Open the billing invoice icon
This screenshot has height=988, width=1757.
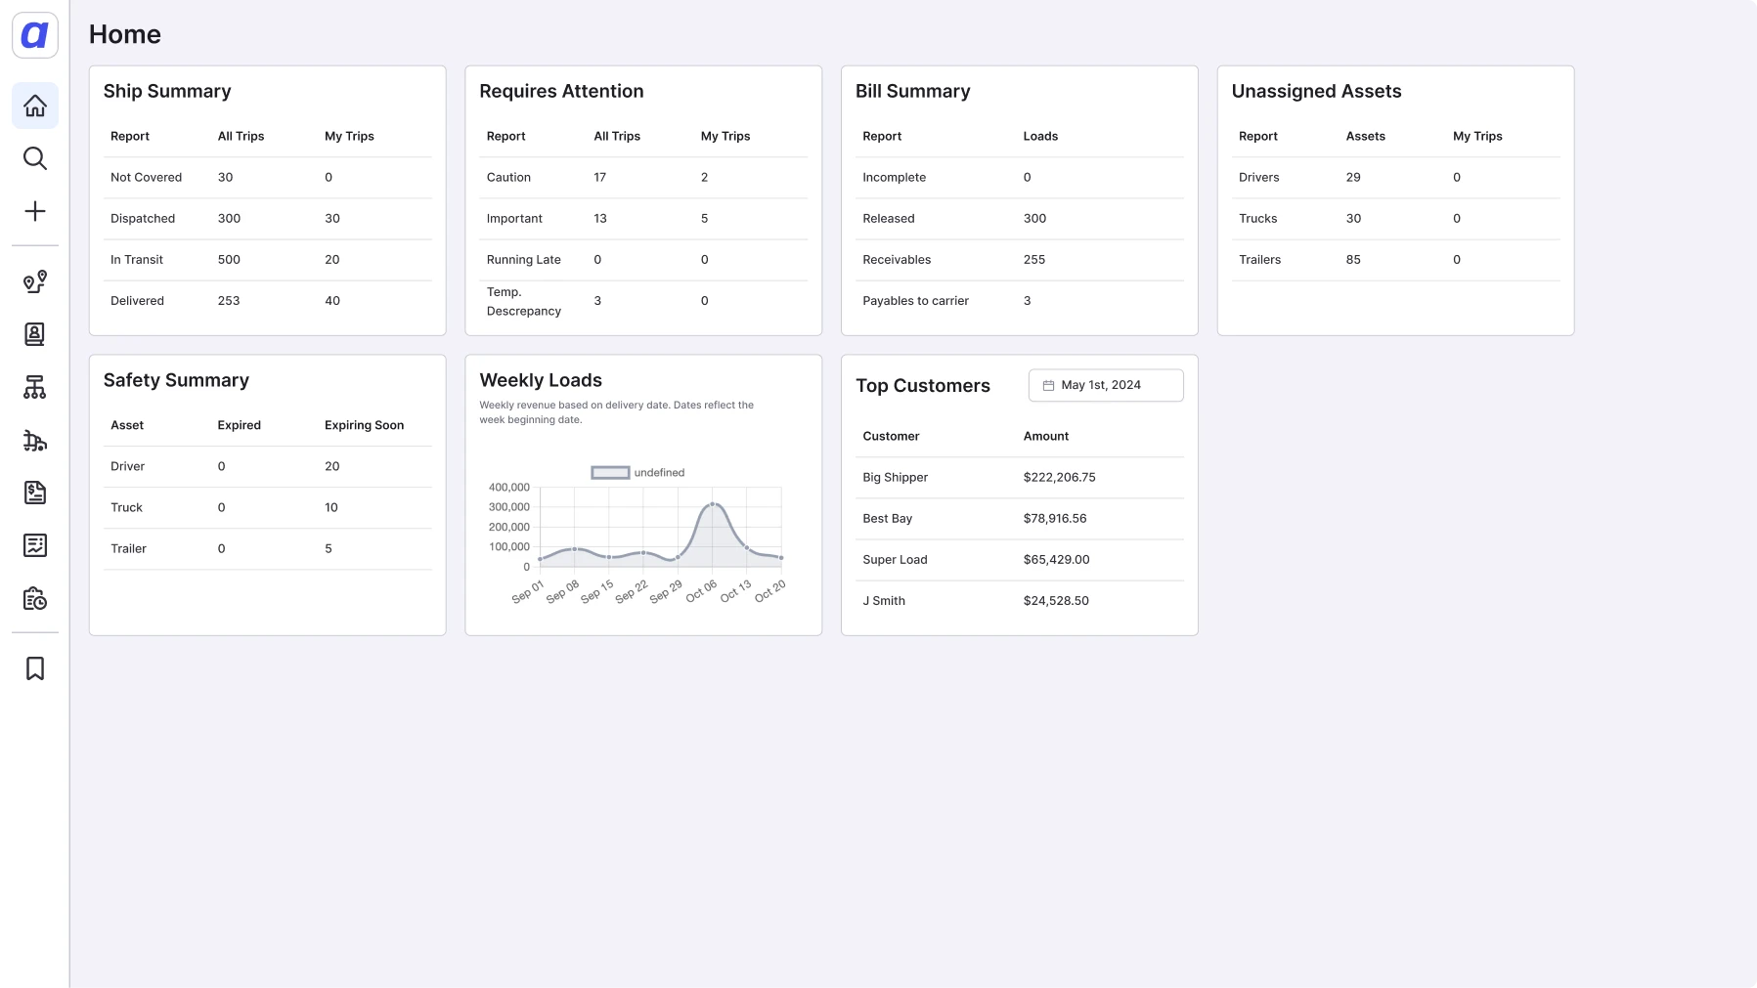point(35,493)
